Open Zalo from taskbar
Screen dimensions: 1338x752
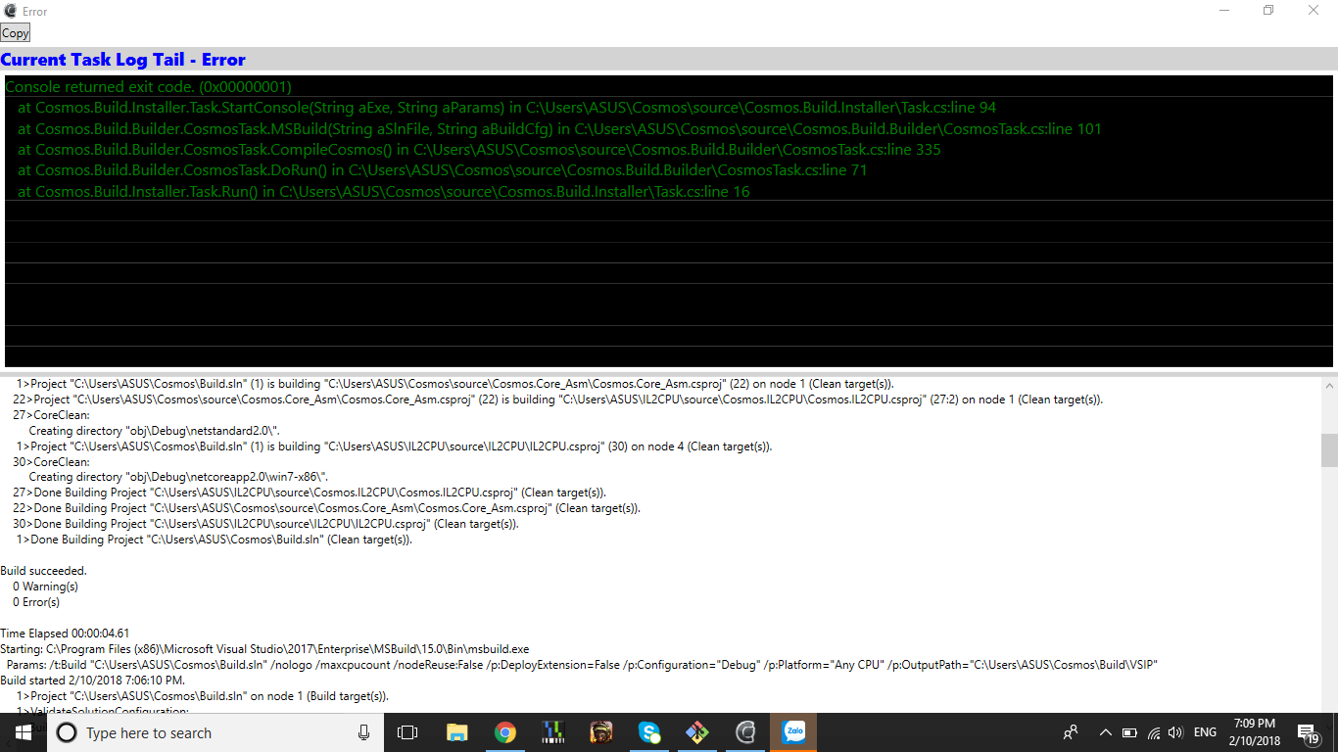click(793, 732)
